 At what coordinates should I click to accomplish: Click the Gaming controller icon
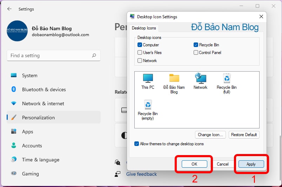coord(14,173)
